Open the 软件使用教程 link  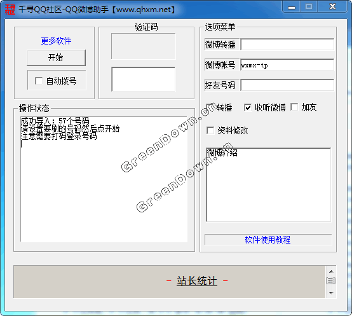coord(268,240)
